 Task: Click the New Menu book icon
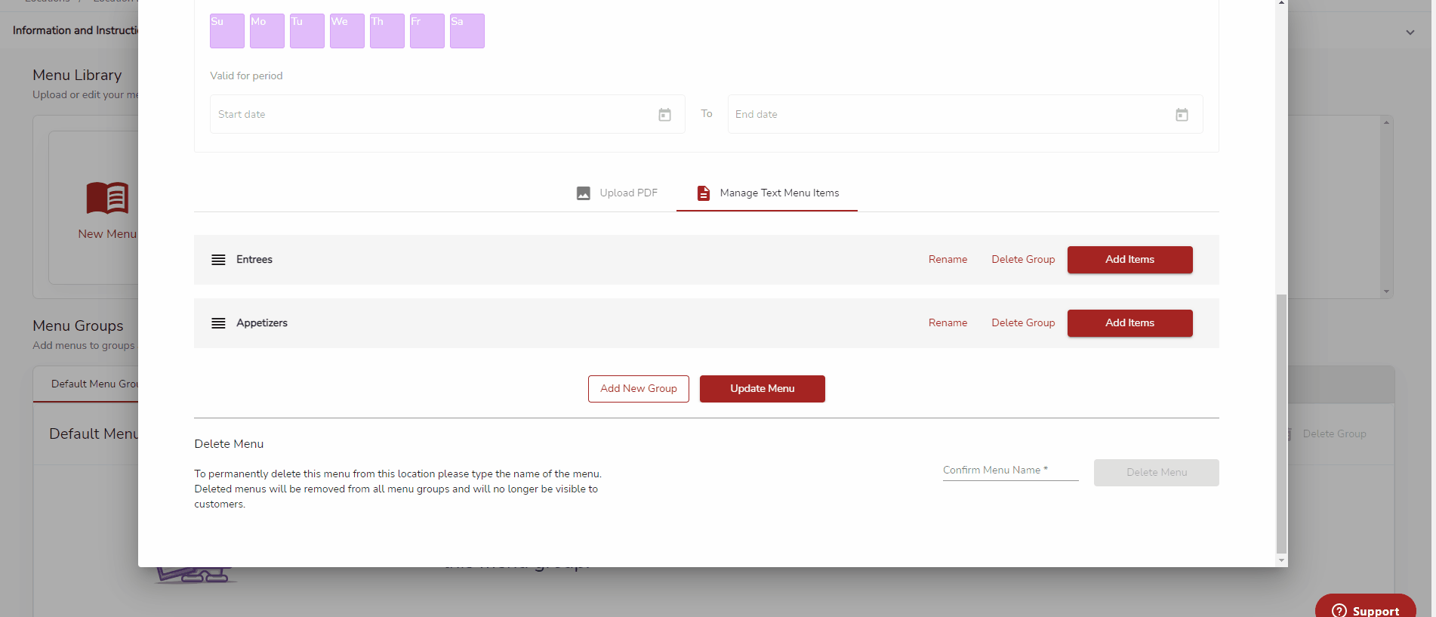[x=107, y=198]
